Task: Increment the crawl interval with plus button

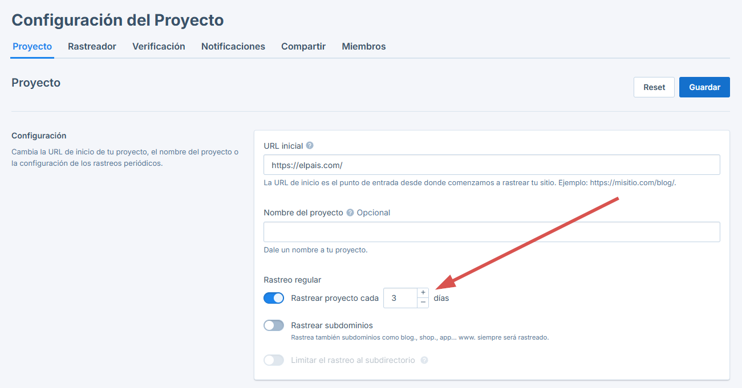Action: (x=423, y=292)
